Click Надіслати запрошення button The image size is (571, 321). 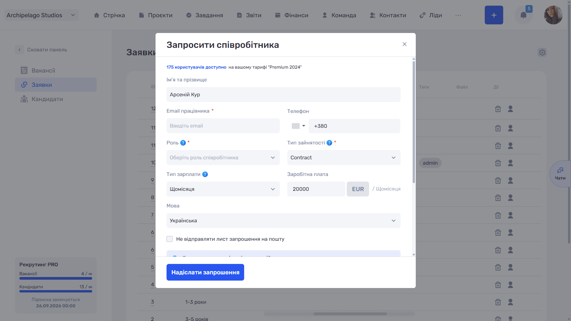click(205, 272)
